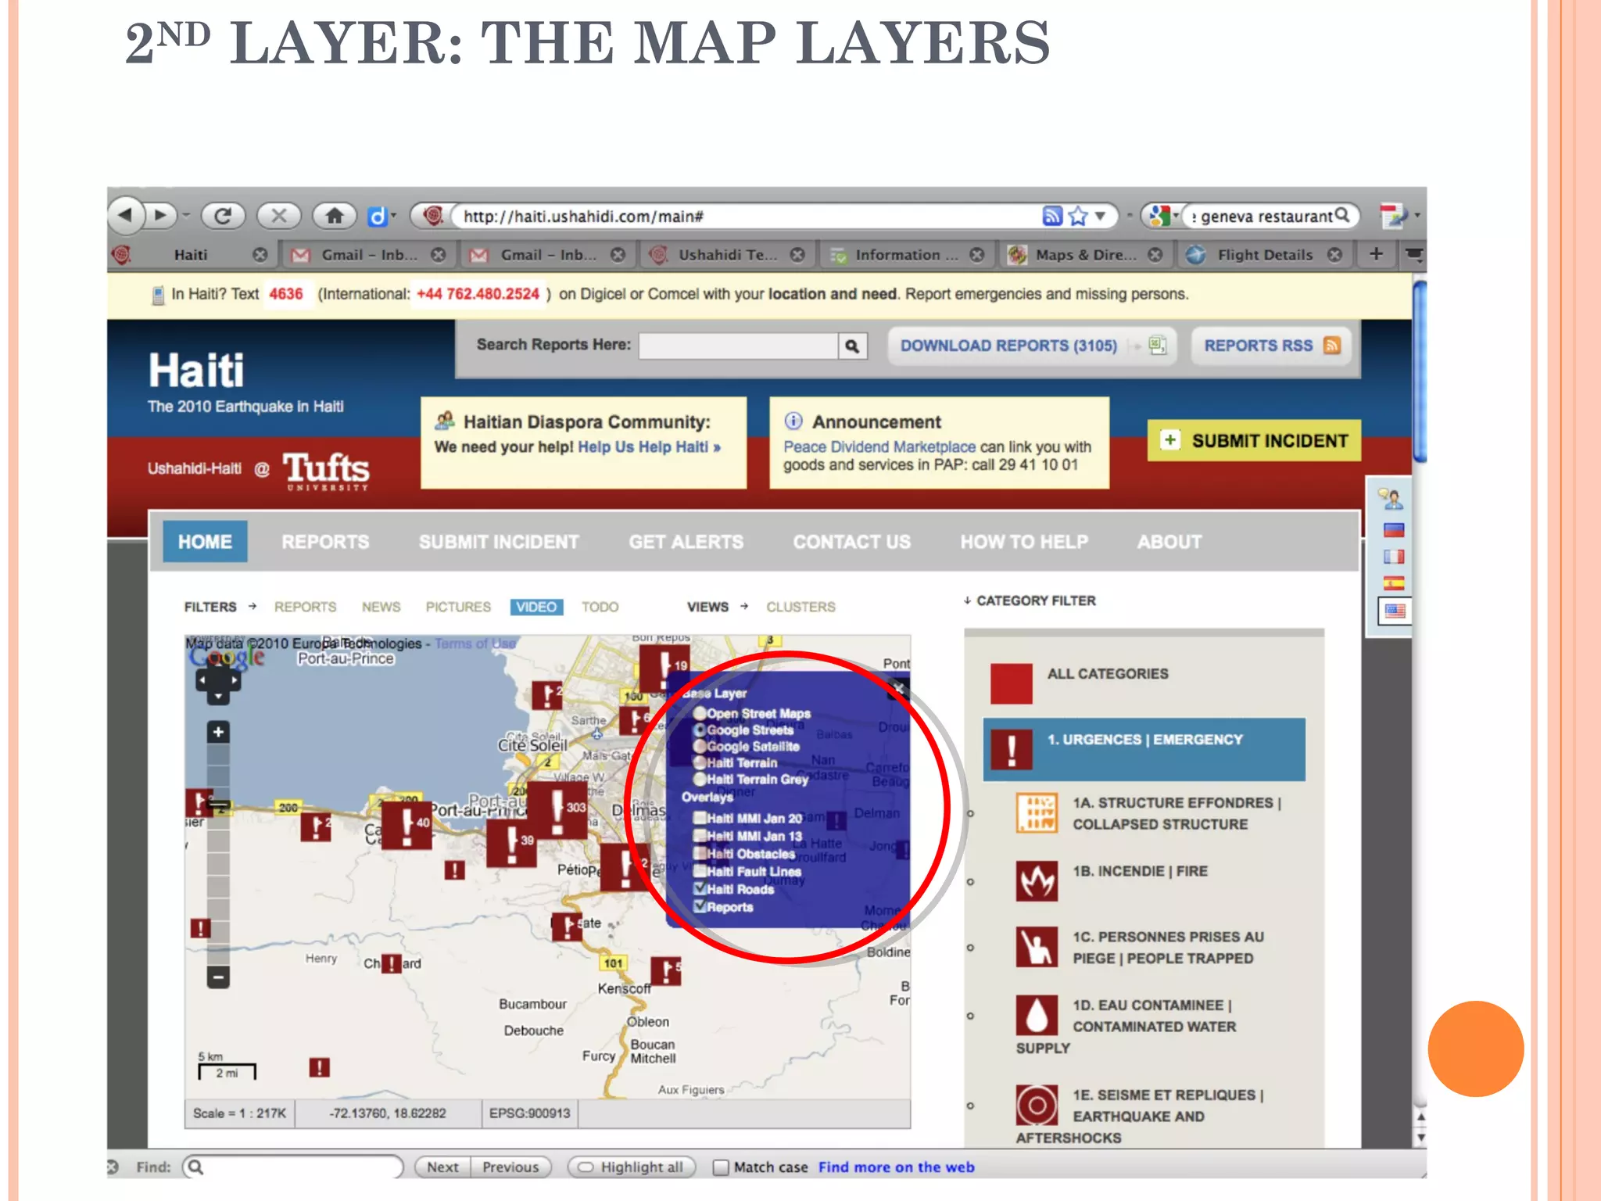1601x1201 pixels.
Task: Click the Collapsed Structure category icon
Action: click(1037, 813)
